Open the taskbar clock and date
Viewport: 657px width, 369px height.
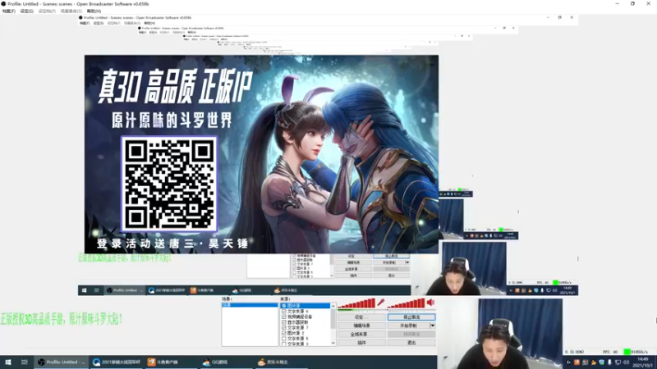pos(643,362)
